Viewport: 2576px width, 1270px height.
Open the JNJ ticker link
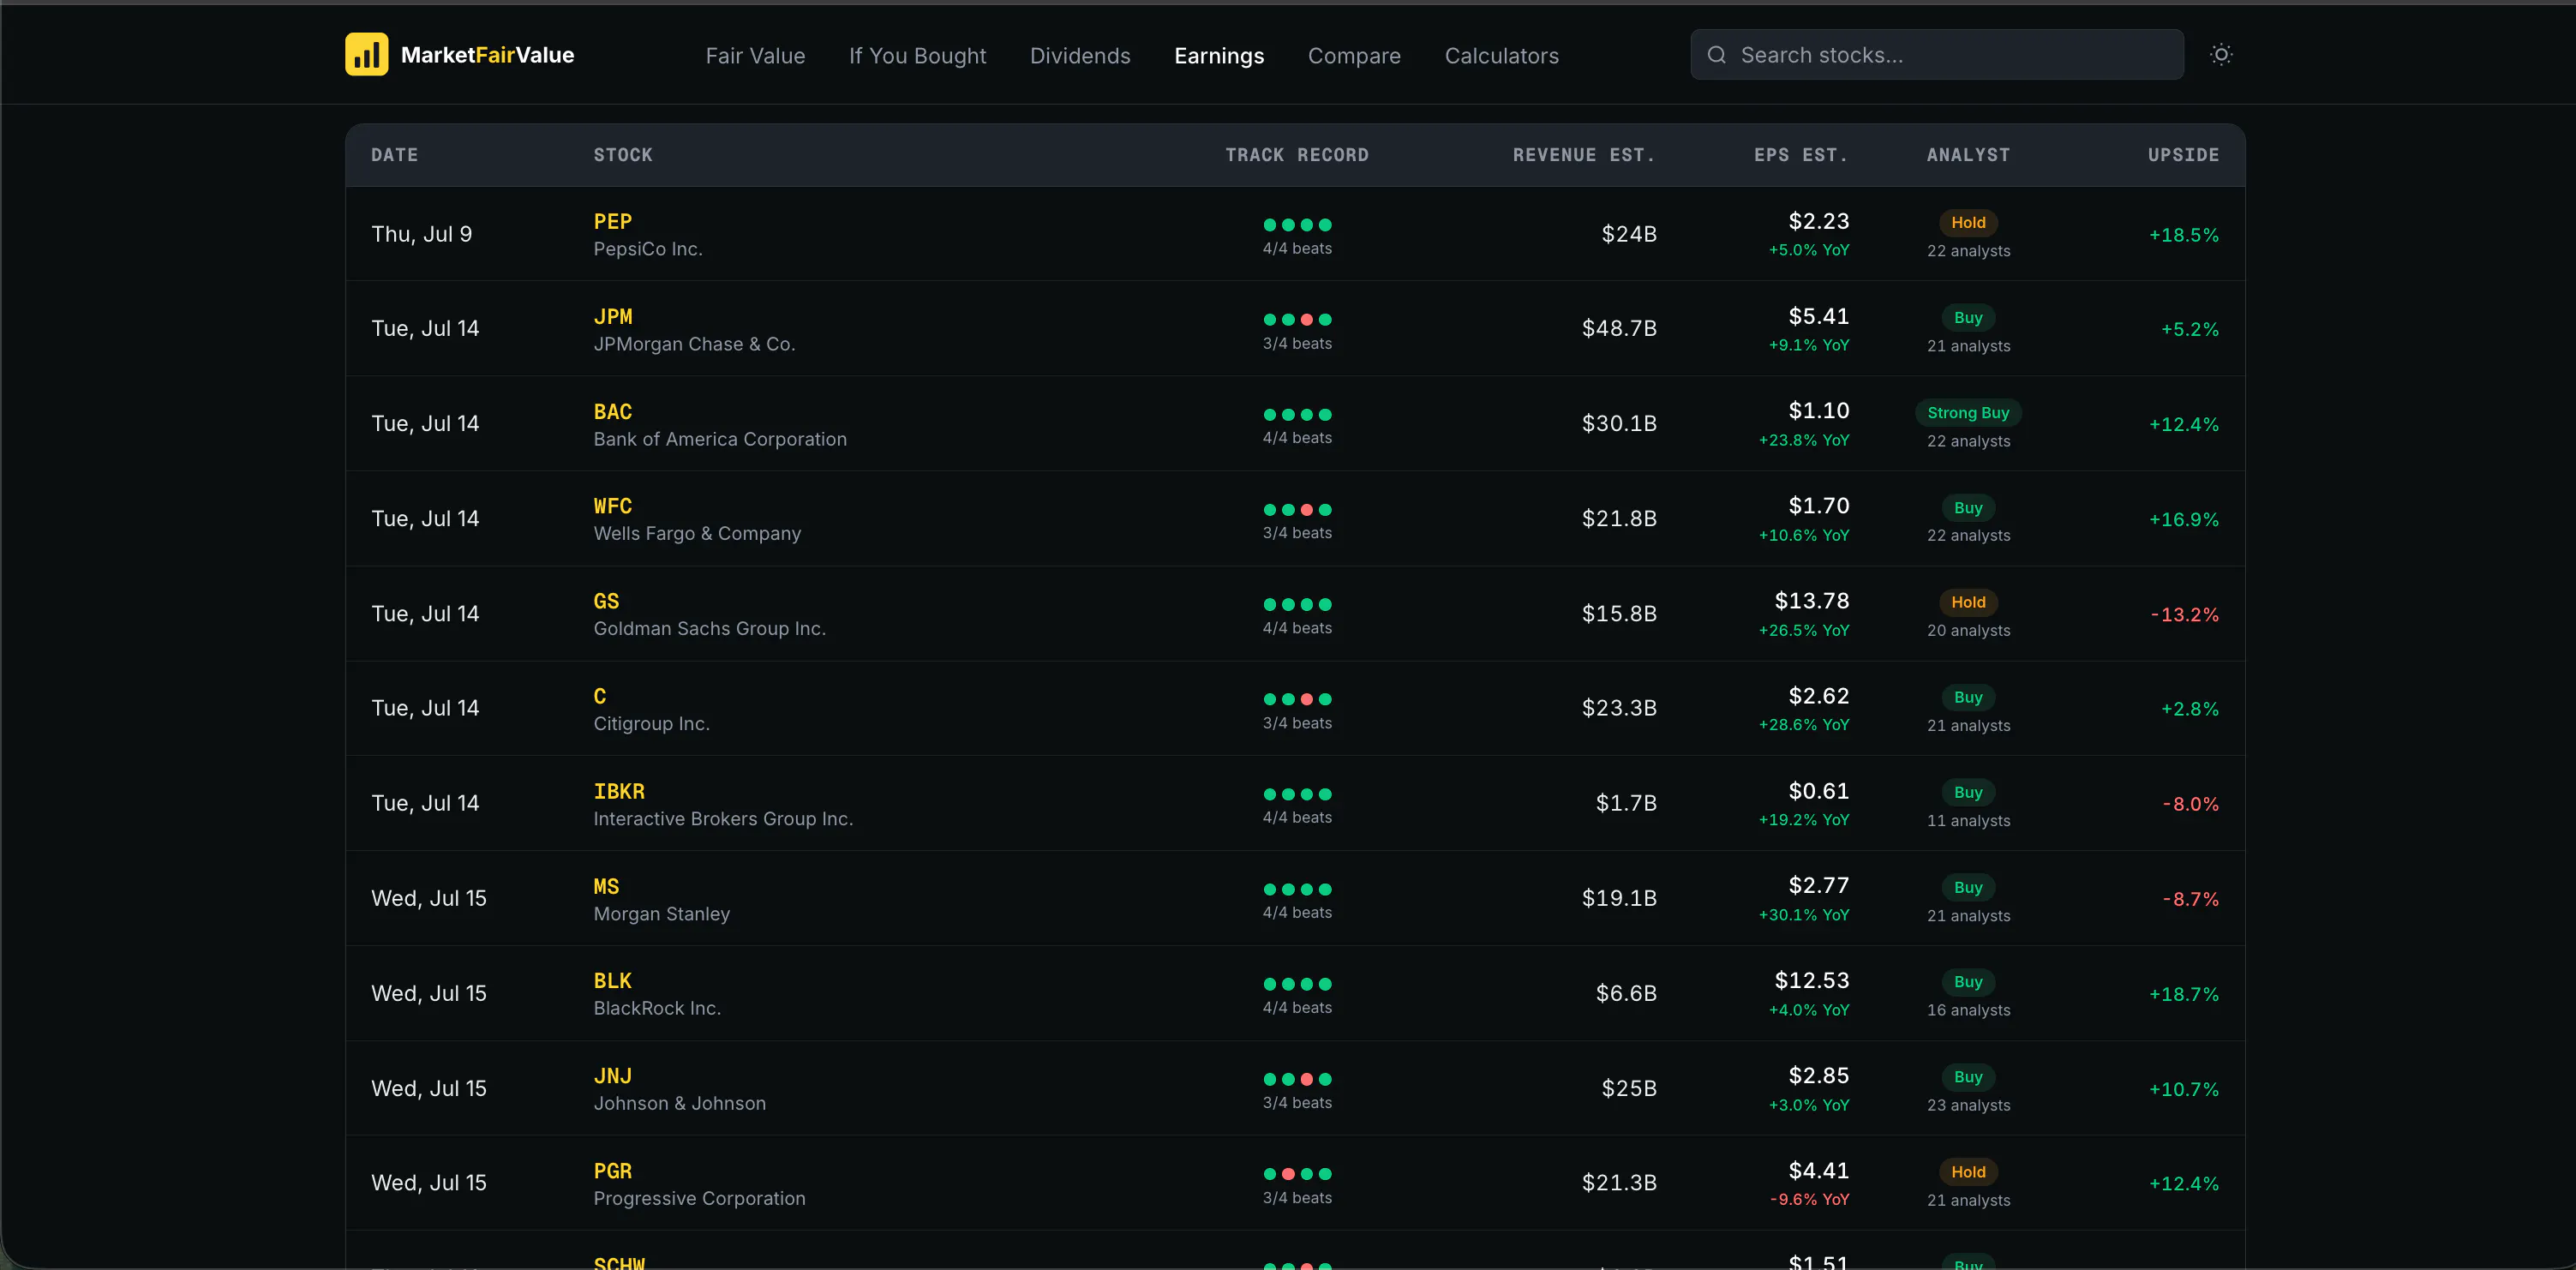[612, 1076]
